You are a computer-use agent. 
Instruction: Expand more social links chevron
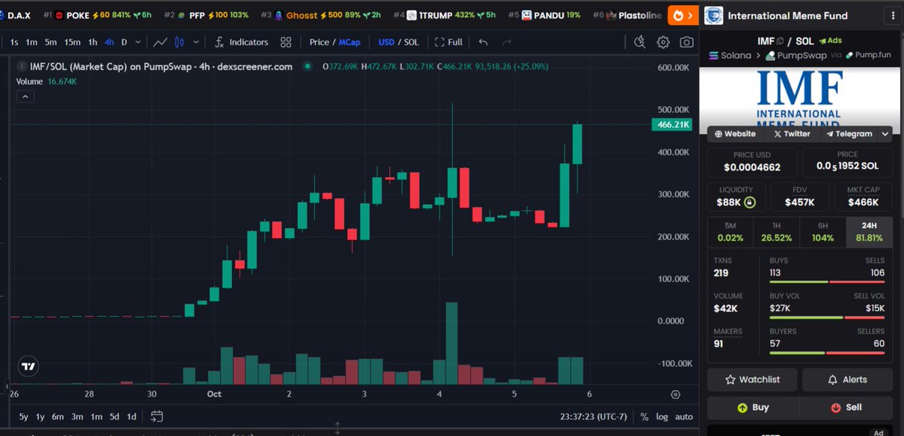[884, 134]
